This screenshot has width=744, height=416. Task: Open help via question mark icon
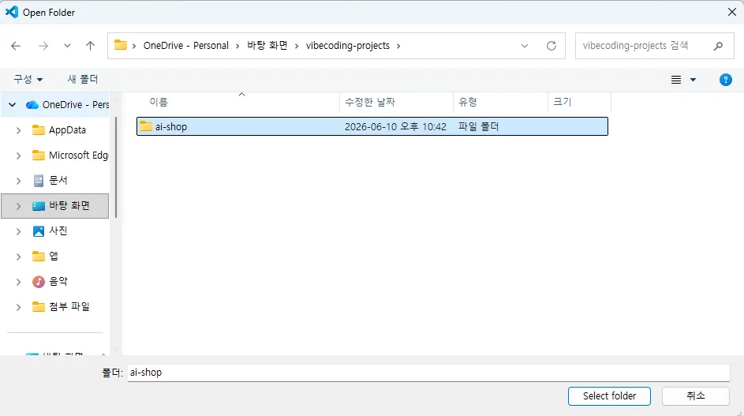tap(726, 80)
